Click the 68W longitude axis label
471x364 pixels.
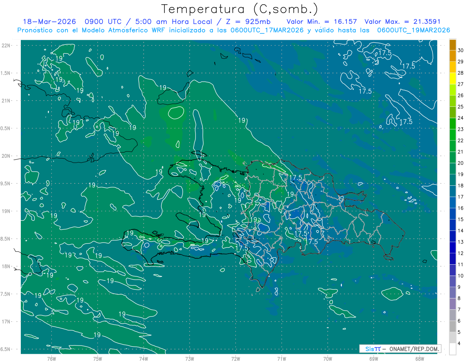pos(420,359)
